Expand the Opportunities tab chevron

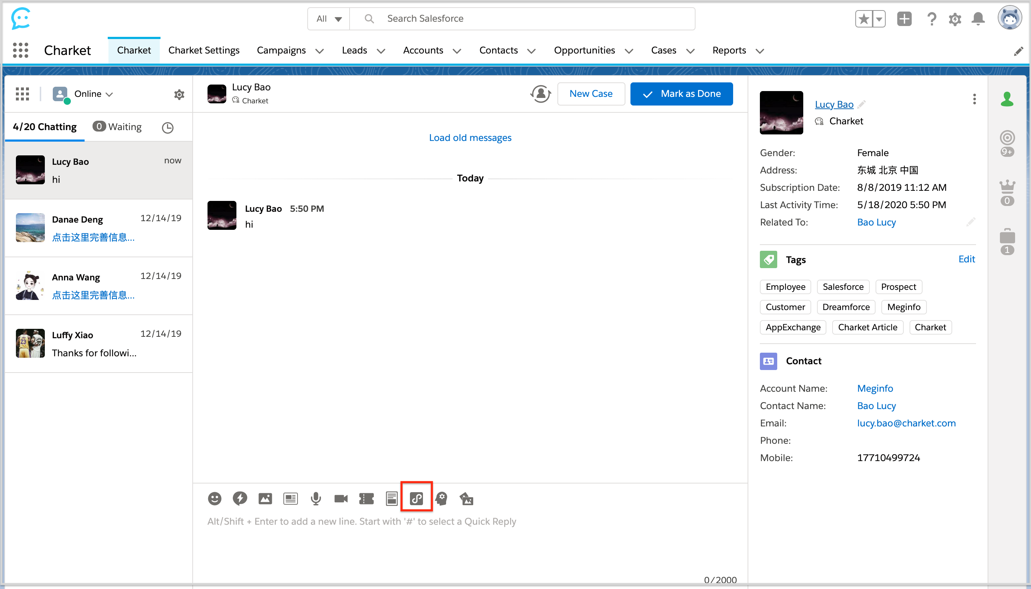[629, 51]
